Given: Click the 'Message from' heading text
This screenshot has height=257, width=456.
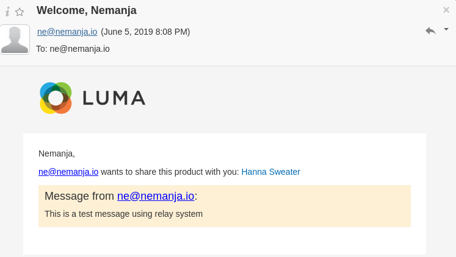Looking at the screenshot, I should pyautogui.click(x=79, y=196).
